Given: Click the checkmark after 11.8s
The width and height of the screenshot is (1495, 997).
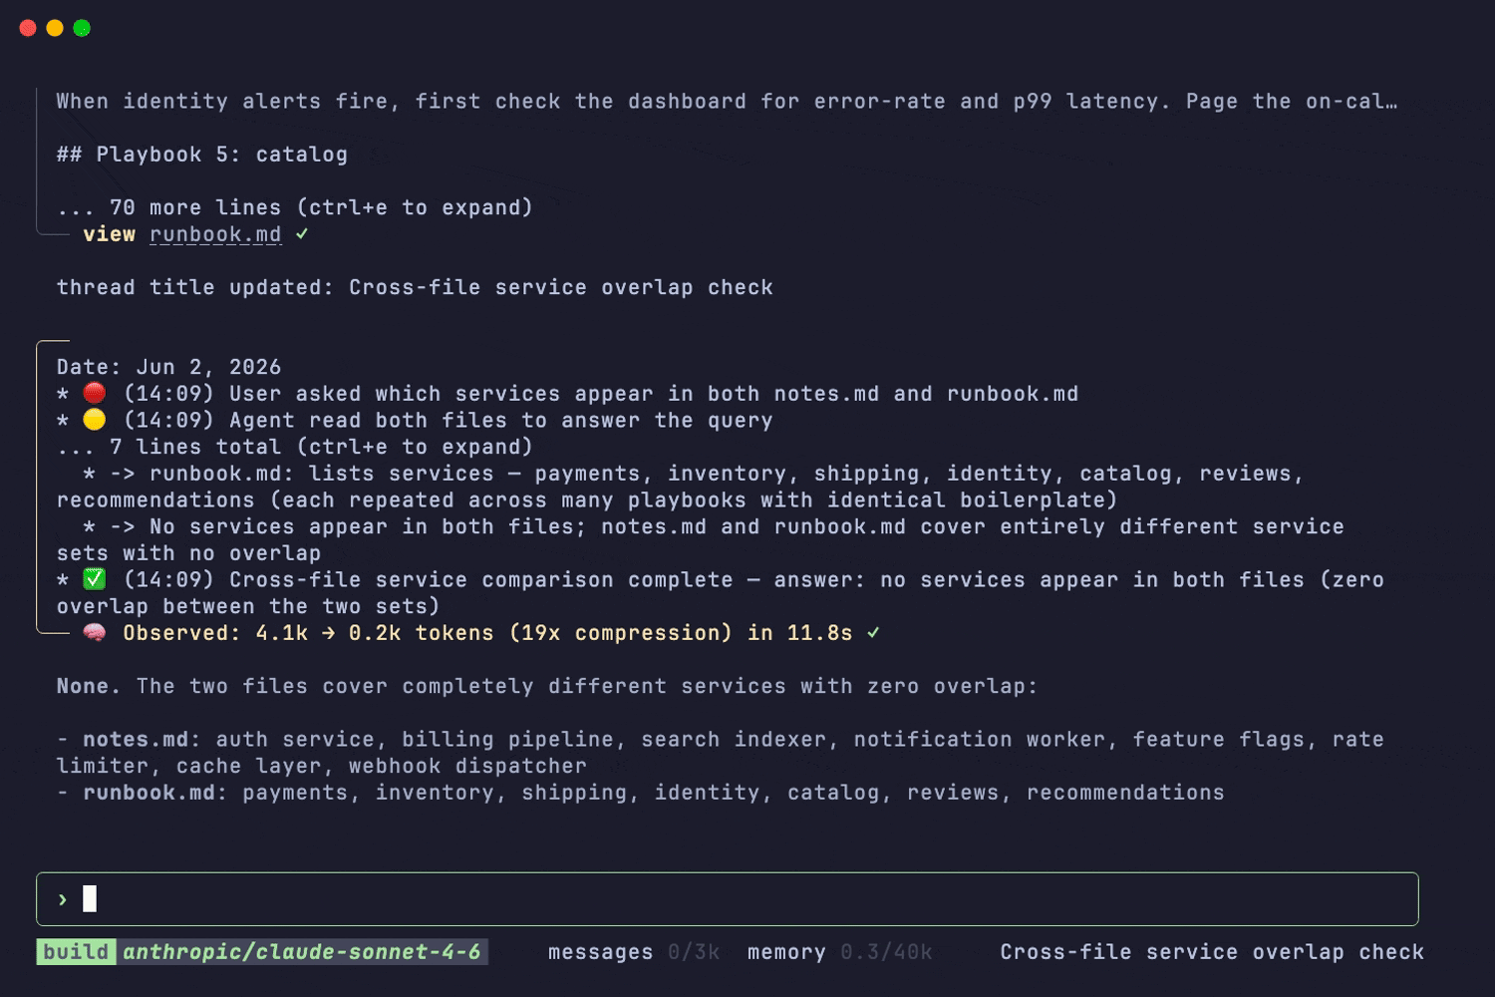Looking at the screenshot, I should pyautogui.click(x=873, y=633).
